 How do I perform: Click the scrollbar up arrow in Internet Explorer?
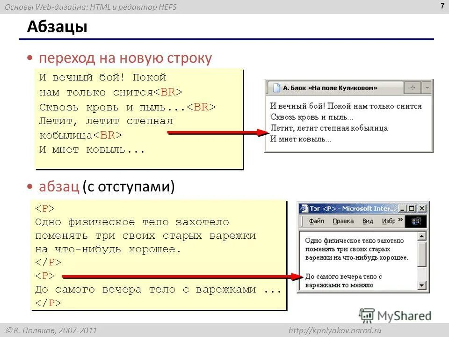421,236
